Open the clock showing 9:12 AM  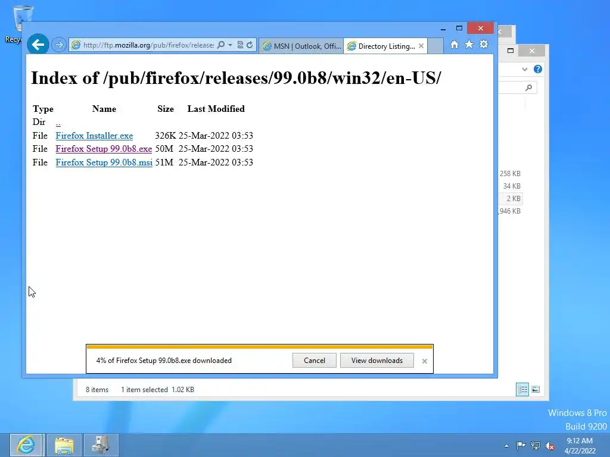coord(580,445)
